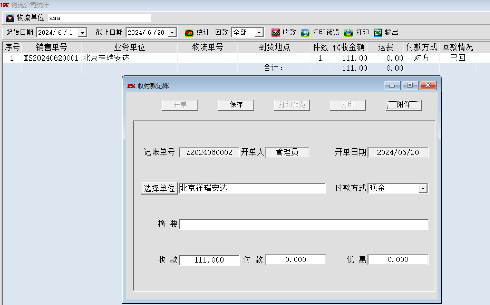
Task: Click the 代收金额 column header
Action: pyautogui.click(x=348, y=47)
